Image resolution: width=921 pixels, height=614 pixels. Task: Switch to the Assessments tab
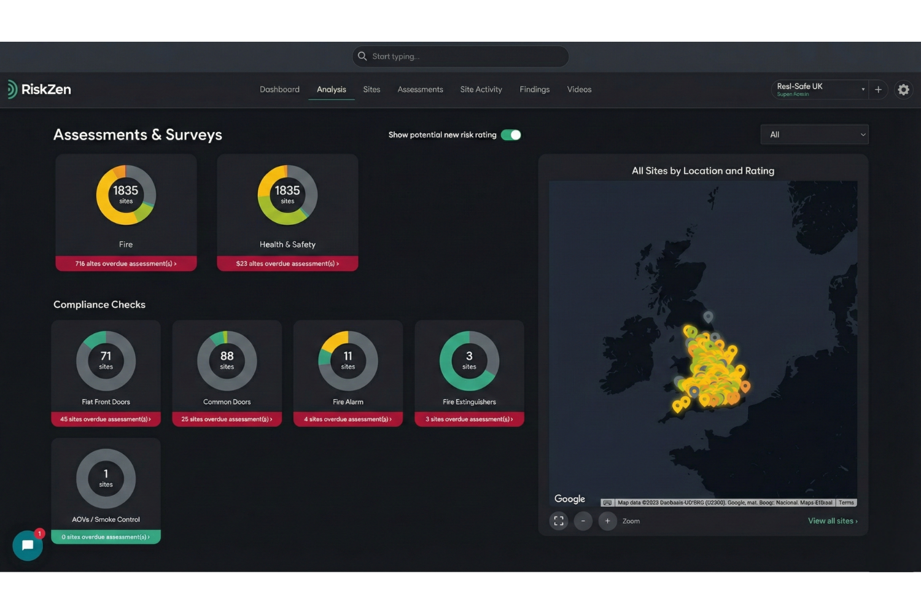[420, 90]
